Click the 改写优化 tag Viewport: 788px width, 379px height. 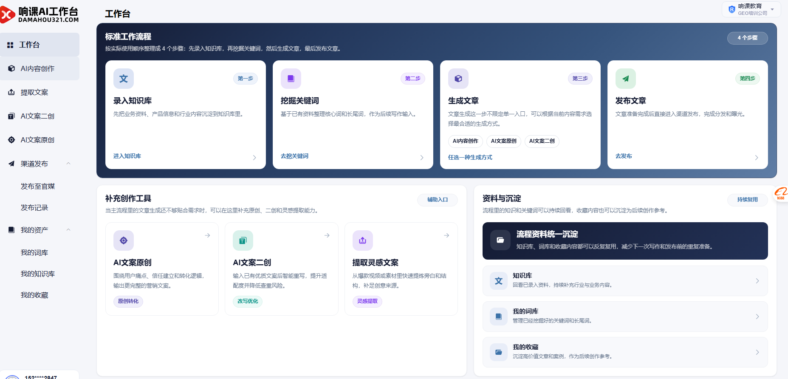point(247,301)
